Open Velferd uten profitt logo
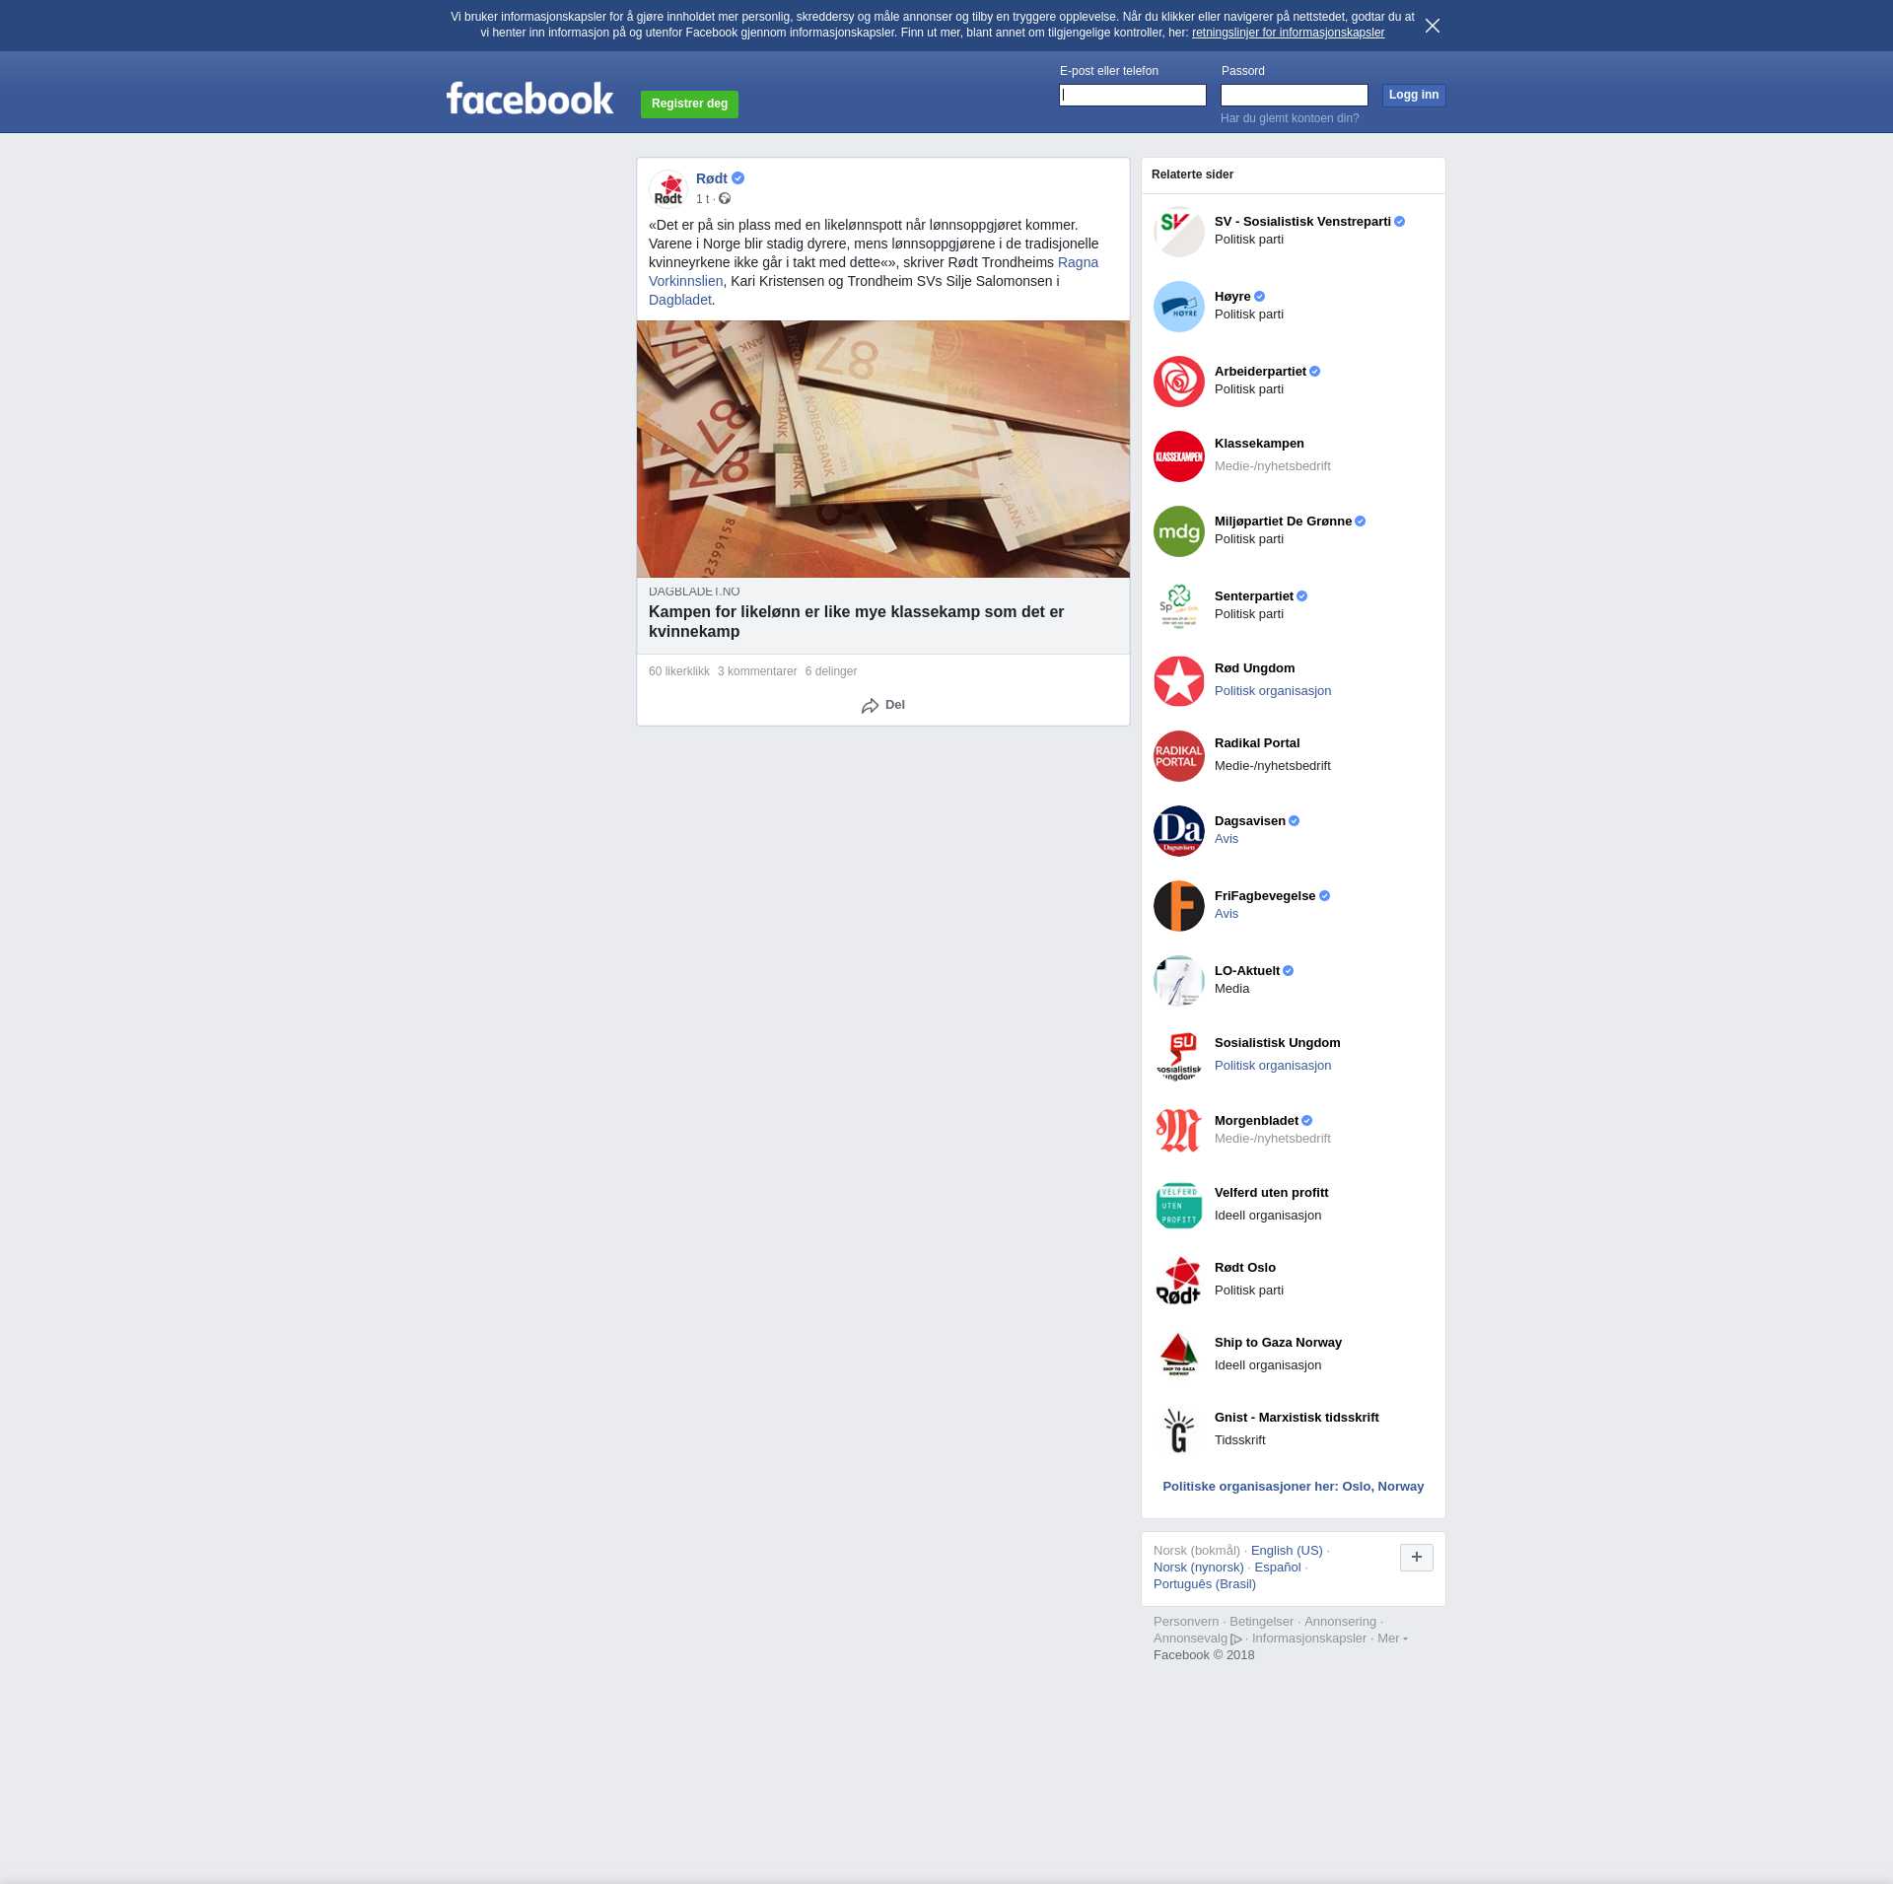Image resolution: width=1893 pixels, height=1884 pixels. click(1179, 1206)
